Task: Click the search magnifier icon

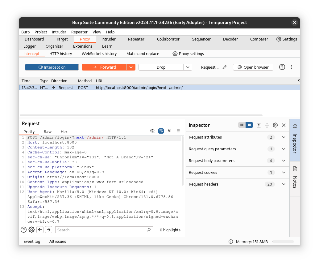Action: coord(149,230)
